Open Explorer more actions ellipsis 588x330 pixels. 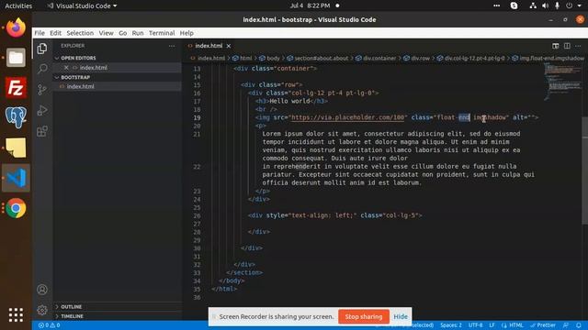point(172,46)
